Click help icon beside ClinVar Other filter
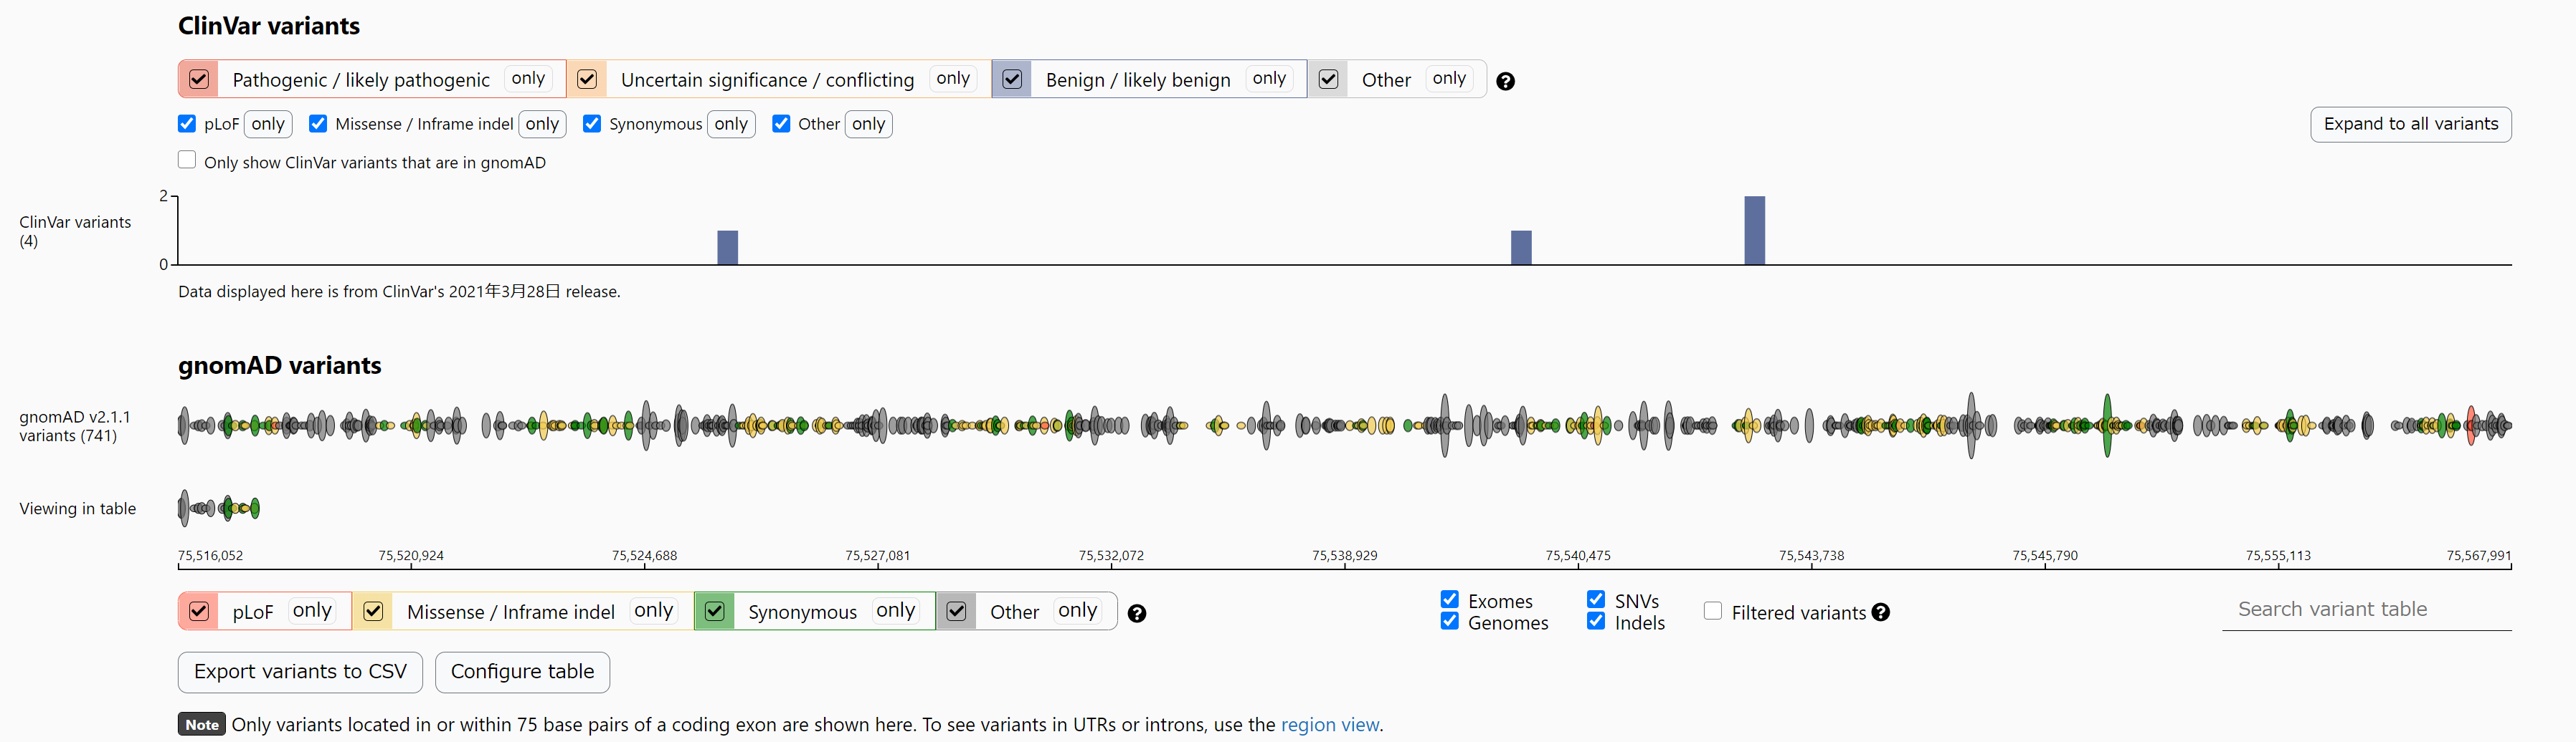The height and width of the screenshot is (742, 2576). 1505,82
